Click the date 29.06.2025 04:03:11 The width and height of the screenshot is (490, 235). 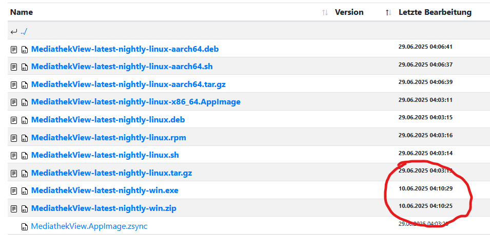point(426,100)
